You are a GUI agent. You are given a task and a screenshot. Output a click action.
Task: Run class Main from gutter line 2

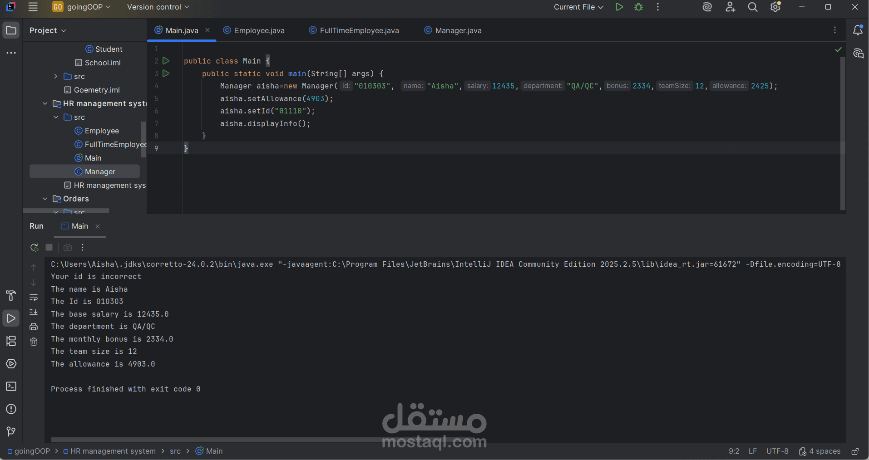166,61
